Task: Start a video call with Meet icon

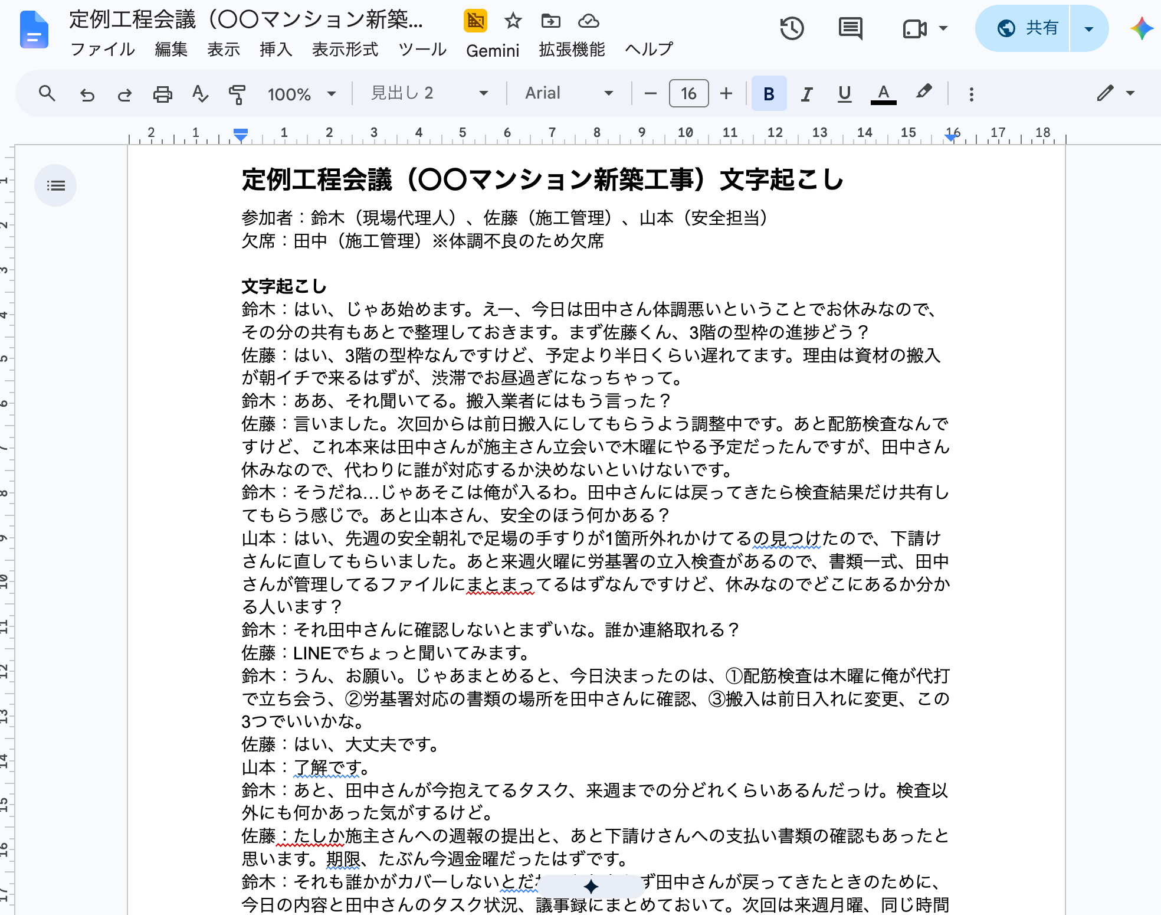Action: click(914, 28)
